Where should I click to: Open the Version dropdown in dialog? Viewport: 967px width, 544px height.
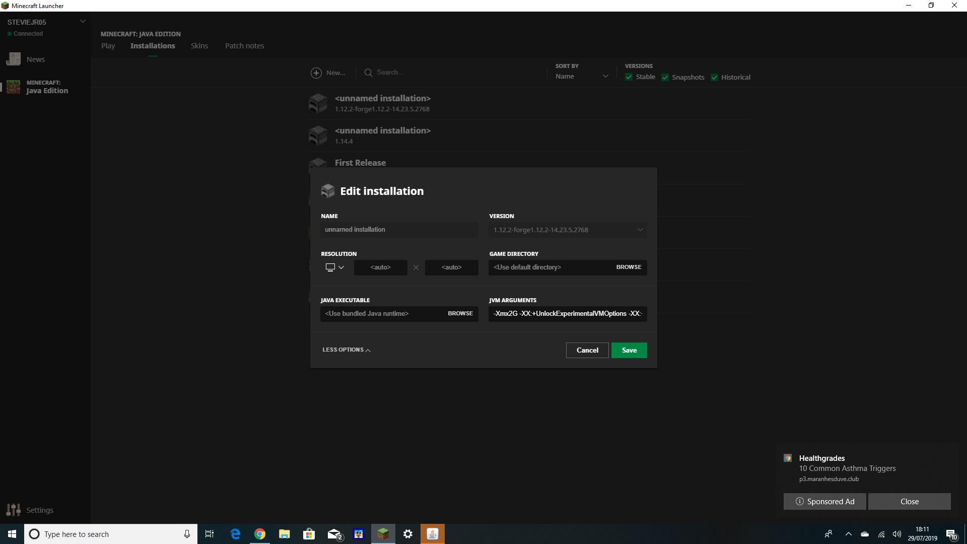(568, 230)
